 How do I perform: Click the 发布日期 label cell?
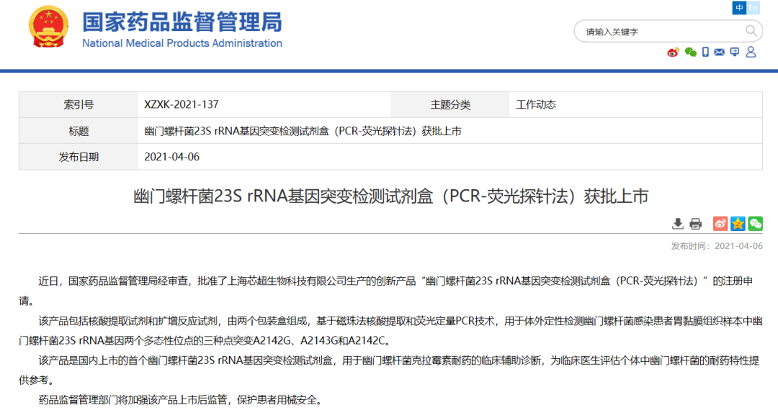click(x=79, y=157)
